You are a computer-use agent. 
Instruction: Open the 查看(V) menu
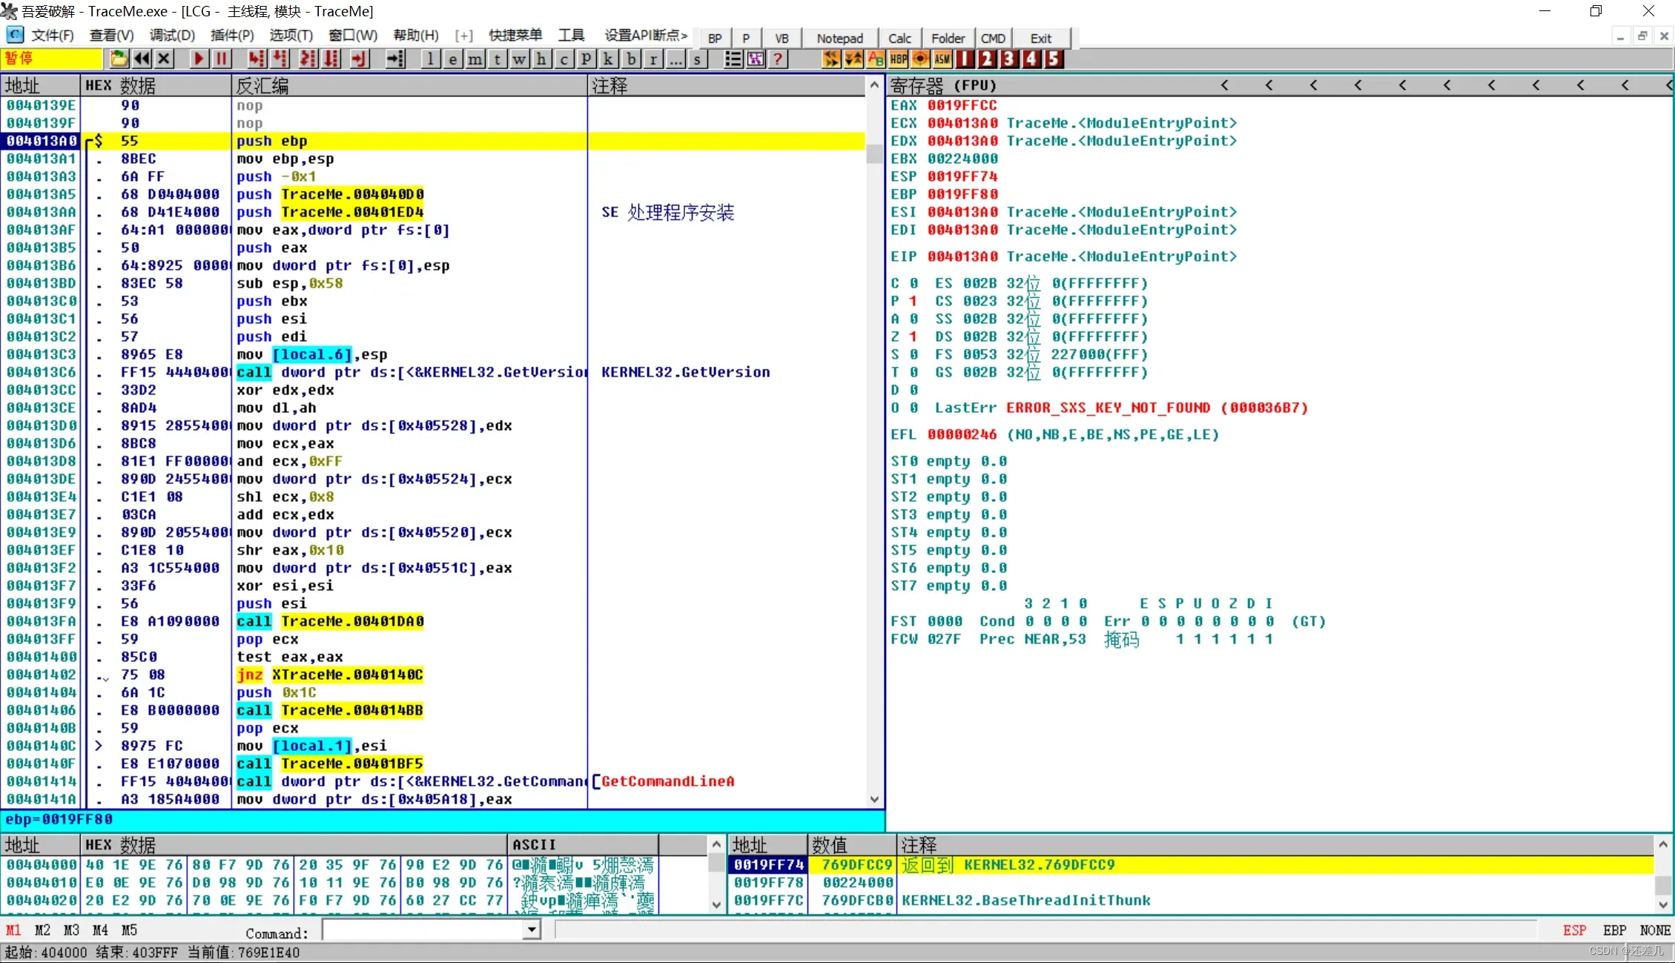click(111, 36)
